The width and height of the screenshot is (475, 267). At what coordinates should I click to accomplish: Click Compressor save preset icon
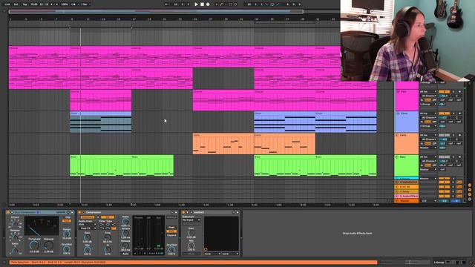coord(176,213)
